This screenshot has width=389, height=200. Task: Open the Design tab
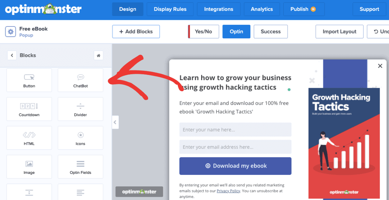(x=128, y=9)
